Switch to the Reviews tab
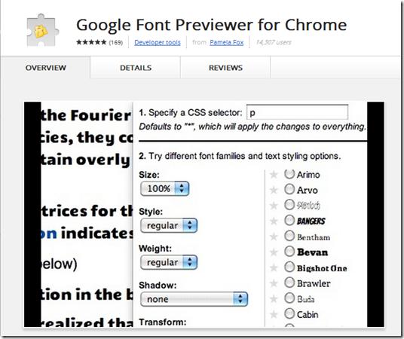 [225, 68]
